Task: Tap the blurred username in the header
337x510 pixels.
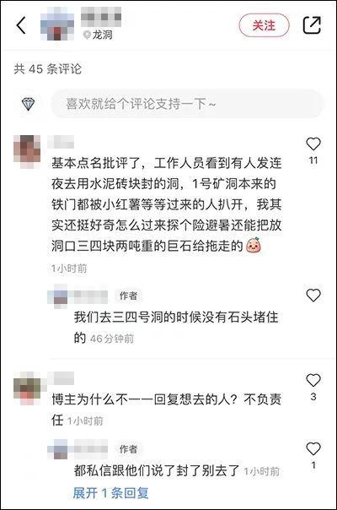Action: (x=101, y=17)
